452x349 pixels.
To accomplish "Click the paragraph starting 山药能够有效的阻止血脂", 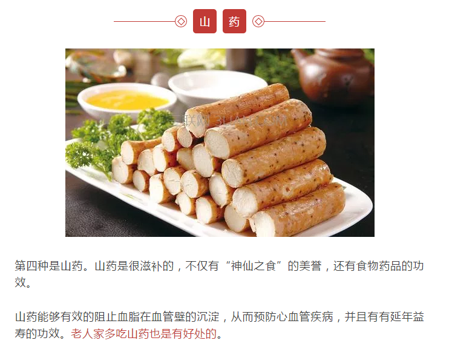I will pyautogui.click(x=219, y=325).
